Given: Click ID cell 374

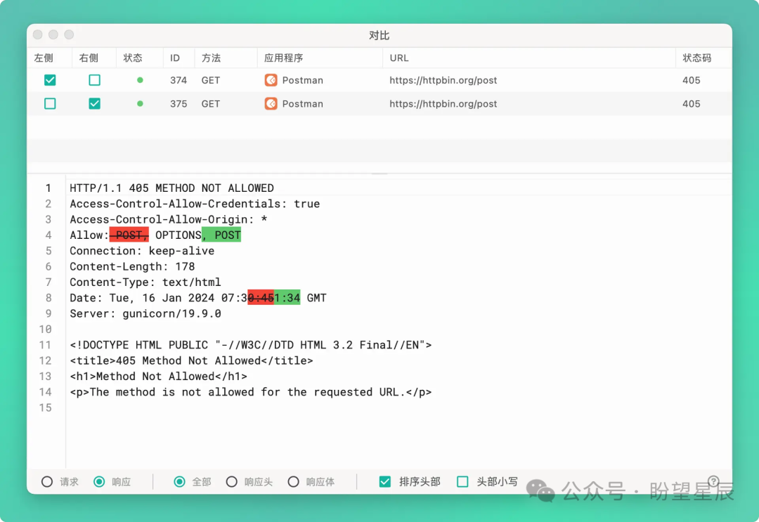Looking at the screenshot, I should point(178,80).
